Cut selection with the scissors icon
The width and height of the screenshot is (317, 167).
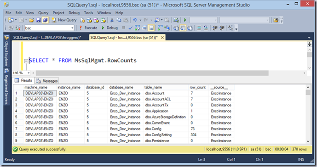(x=112, y=20)
